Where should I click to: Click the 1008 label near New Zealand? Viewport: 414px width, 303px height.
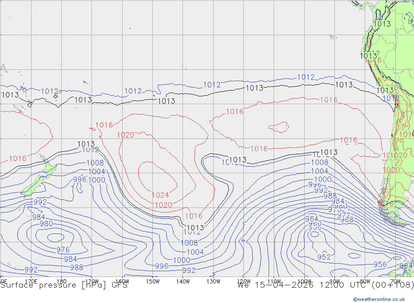95,163
